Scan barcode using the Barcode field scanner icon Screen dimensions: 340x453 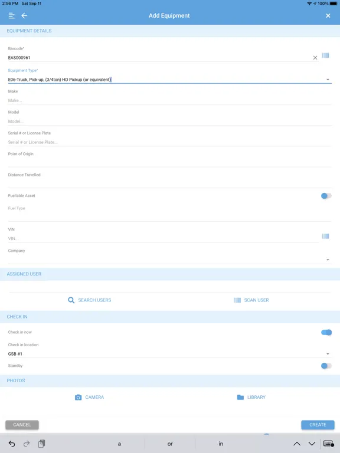326,55
